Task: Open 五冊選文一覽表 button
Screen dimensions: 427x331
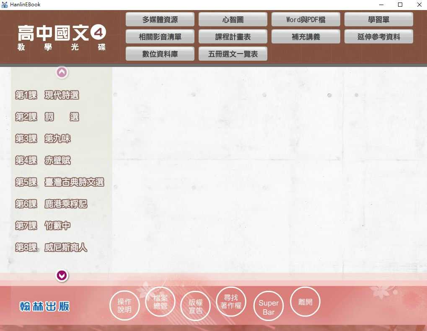Action: (233, 54)
